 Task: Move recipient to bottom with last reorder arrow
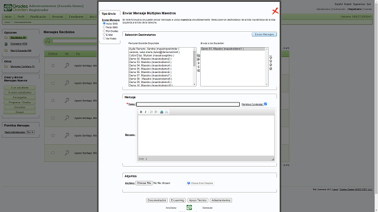click(271, 68)
